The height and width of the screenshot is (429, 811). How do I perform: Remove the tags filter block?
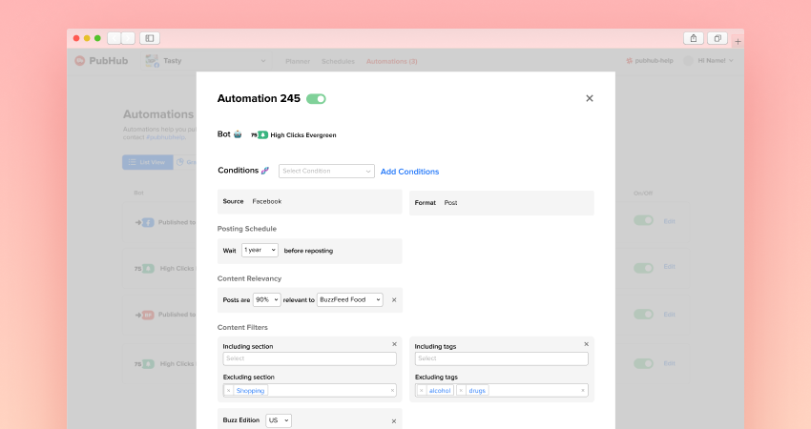pos(586,344)
